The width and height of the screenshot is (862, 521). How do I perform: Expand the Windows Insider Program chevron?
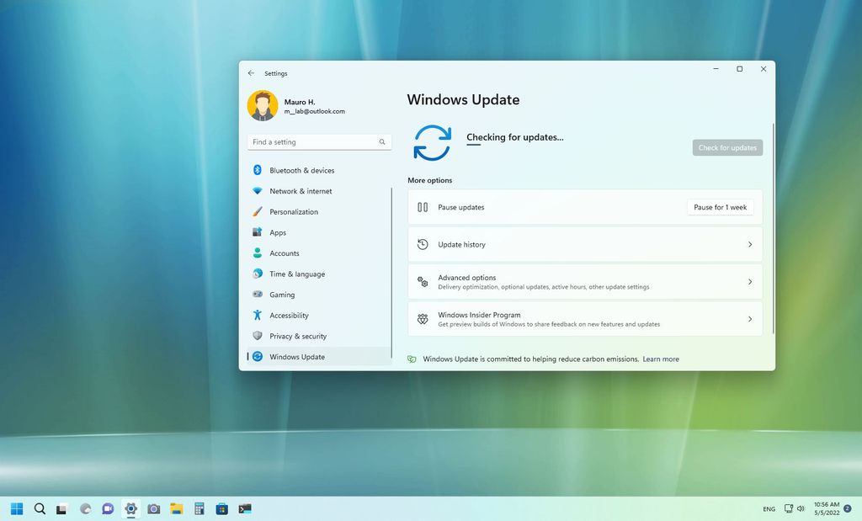click(x=749, y=318)
